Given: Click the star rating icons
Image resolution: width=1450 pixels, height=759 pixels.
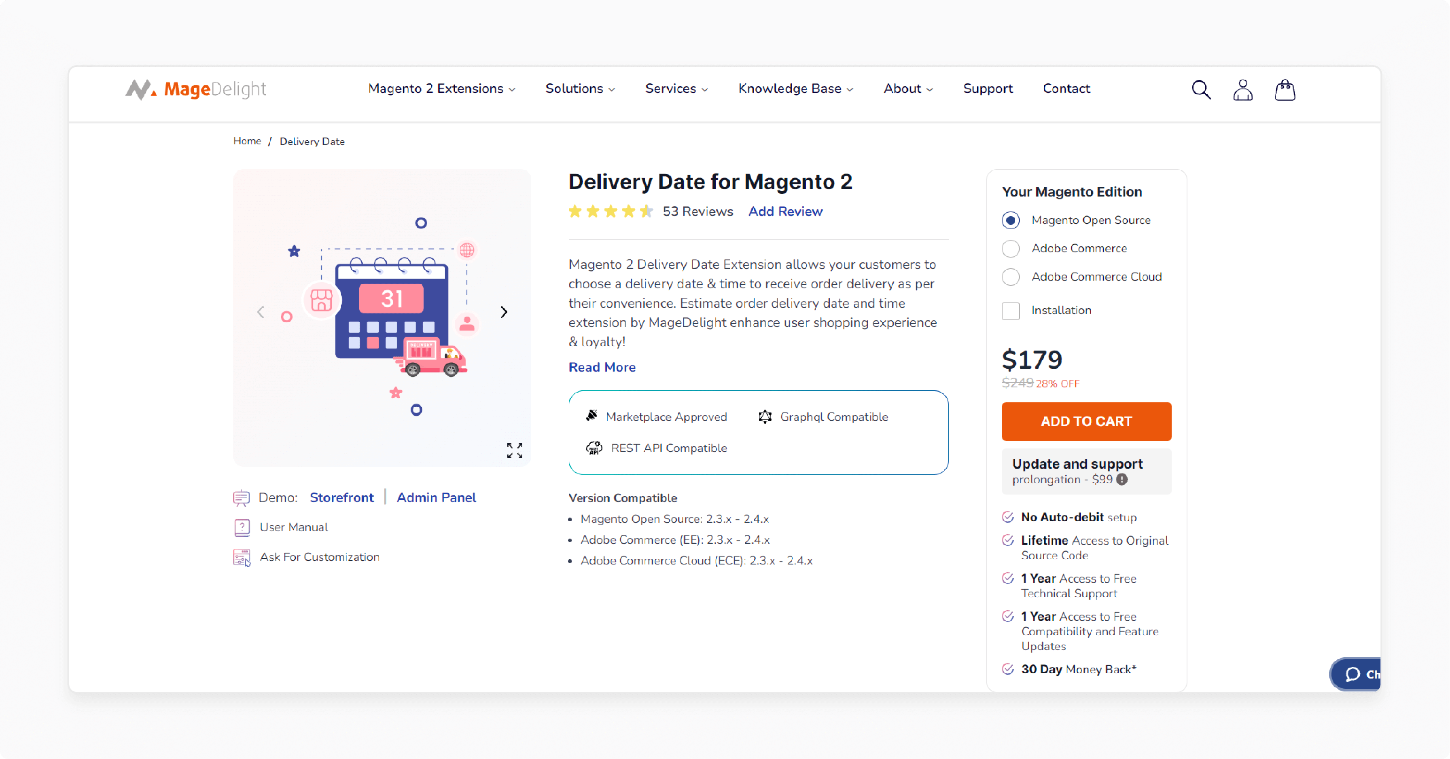Looking at the screenshot, I should (x=611, y=211).
